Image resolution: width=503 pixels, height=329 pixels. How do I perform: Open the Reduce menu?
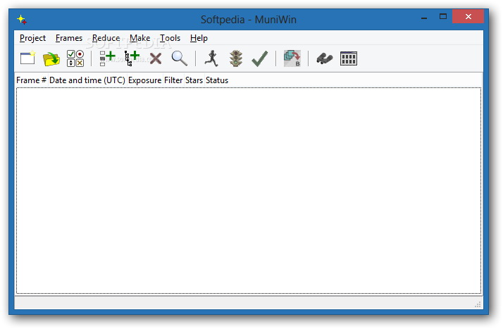tap(106, 38)
